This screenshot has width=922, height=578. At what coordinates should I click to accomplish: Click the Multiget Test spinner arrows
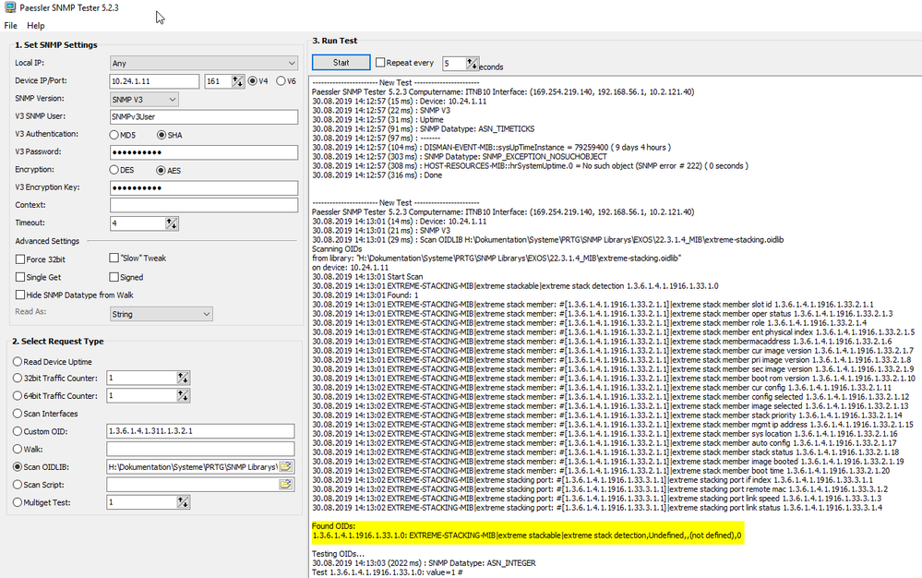pos(184,502)
